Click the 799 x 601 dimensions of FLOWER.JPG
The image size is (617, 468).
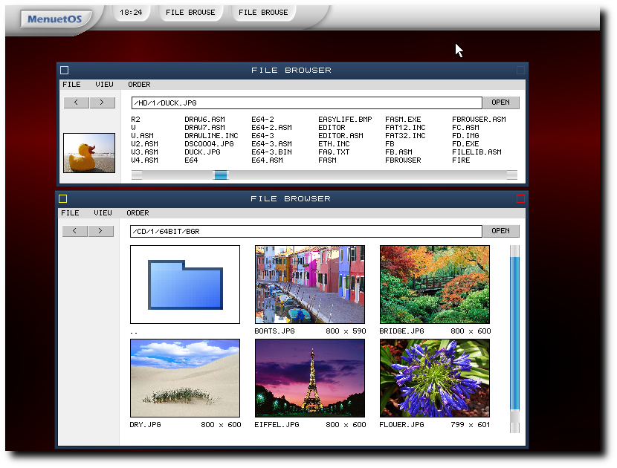click(x=471, y=425)
